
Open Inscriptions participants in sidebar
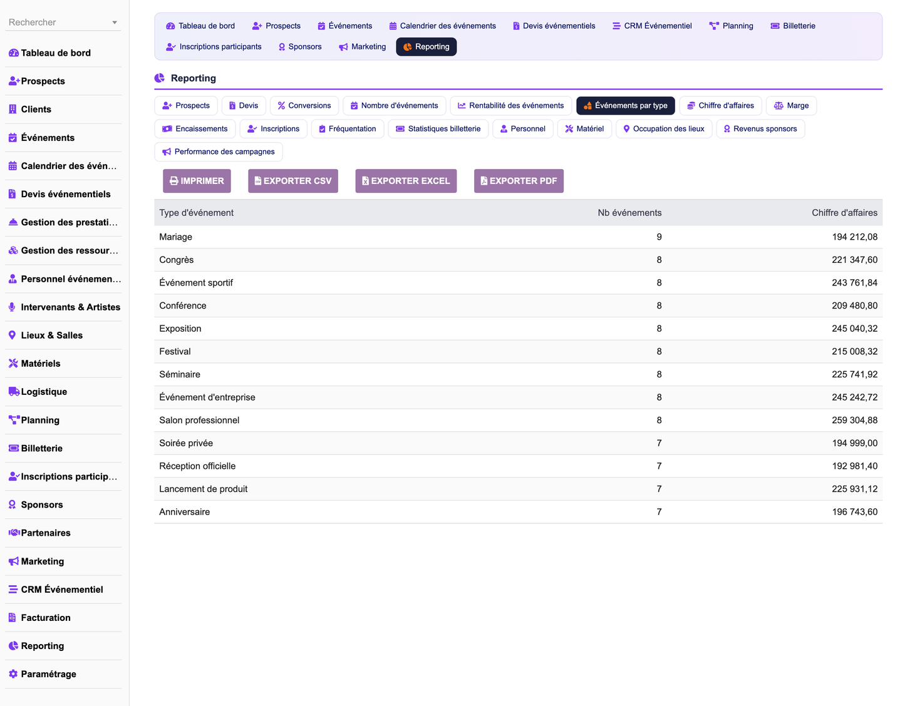click(x=63, y=477)
